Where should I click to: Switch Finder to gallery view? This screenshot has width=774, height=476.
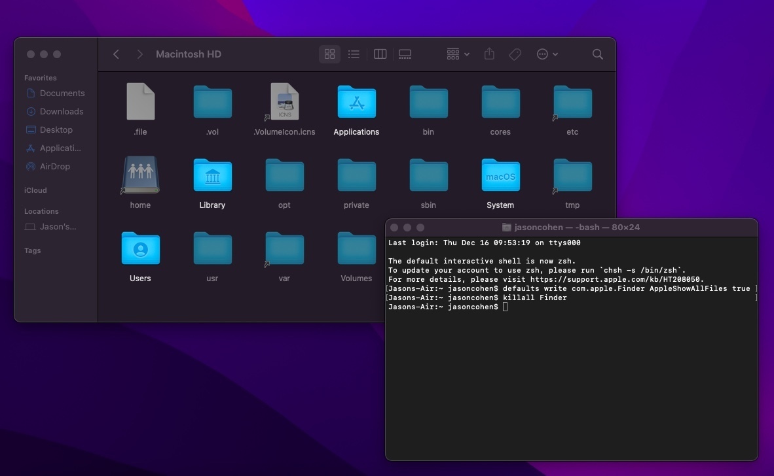pyautogui.click(x=404, y=54)
